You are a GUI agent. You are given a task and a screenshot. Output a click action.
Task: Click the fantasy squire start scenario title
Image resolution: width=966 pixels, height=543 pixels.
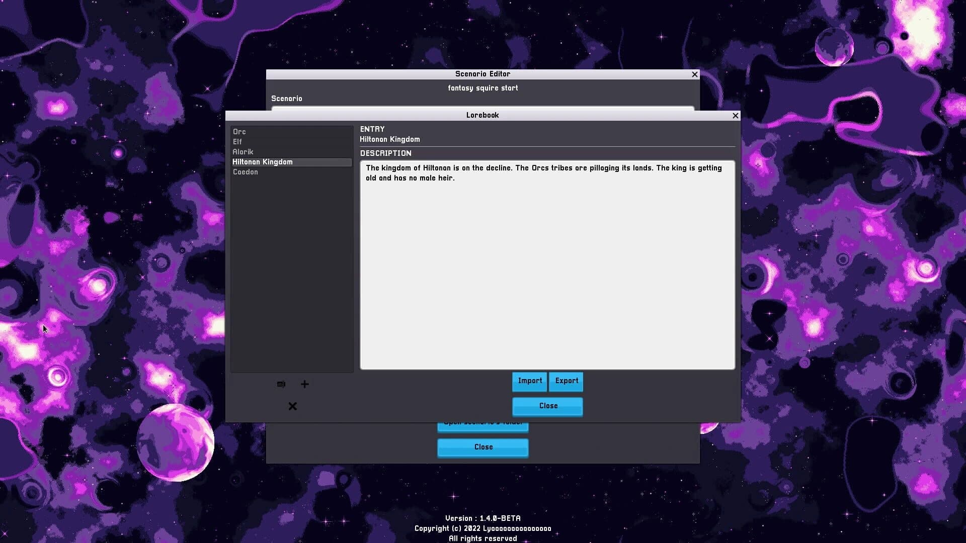(483, 87)
